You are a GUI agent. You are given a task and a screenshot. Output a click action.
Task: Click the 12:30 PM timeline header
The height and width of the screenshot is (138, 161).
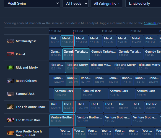tap(55, 31)
